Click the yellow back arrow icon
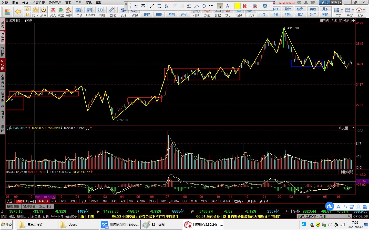The height and width of the screenshot is (230, 369). coord(18,11)
